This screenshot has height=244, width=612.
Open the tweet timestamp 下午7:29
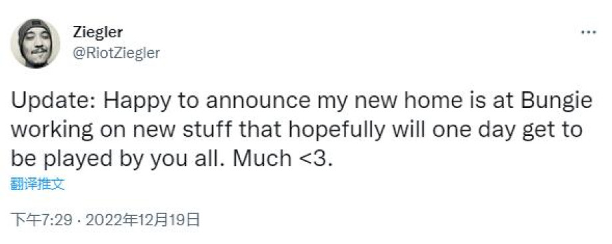coord(42,220)
